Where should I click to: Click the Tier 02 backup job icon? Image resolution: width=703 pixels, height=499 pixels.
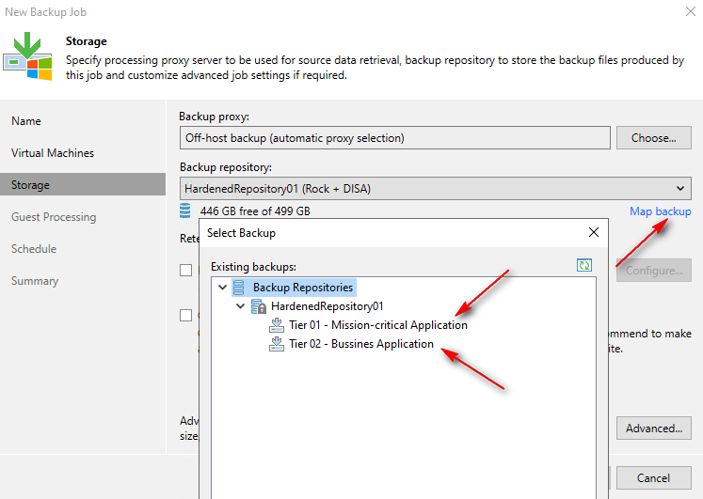[277, 344]
